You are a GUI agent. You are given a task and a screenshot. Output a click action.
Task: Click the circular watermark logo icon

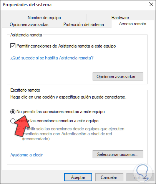tap(143, 172)
